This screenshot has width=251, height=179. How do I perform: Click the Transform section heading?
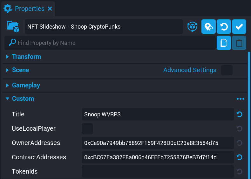pos(27,57)
